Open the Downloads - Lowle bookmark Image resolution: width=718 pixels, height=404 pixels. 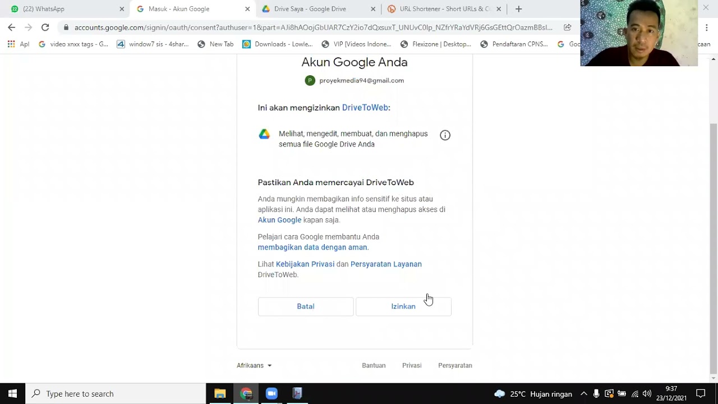pyautogui.click(x=277, y=44)
